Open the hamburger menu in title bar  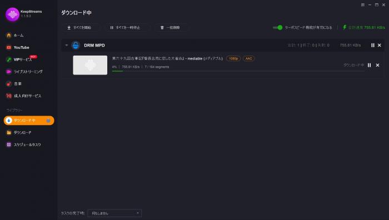click(x=363, y=4)
